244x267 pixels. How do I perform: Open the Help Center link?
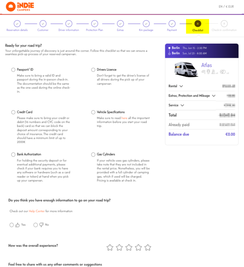click(x=36, y=211)
